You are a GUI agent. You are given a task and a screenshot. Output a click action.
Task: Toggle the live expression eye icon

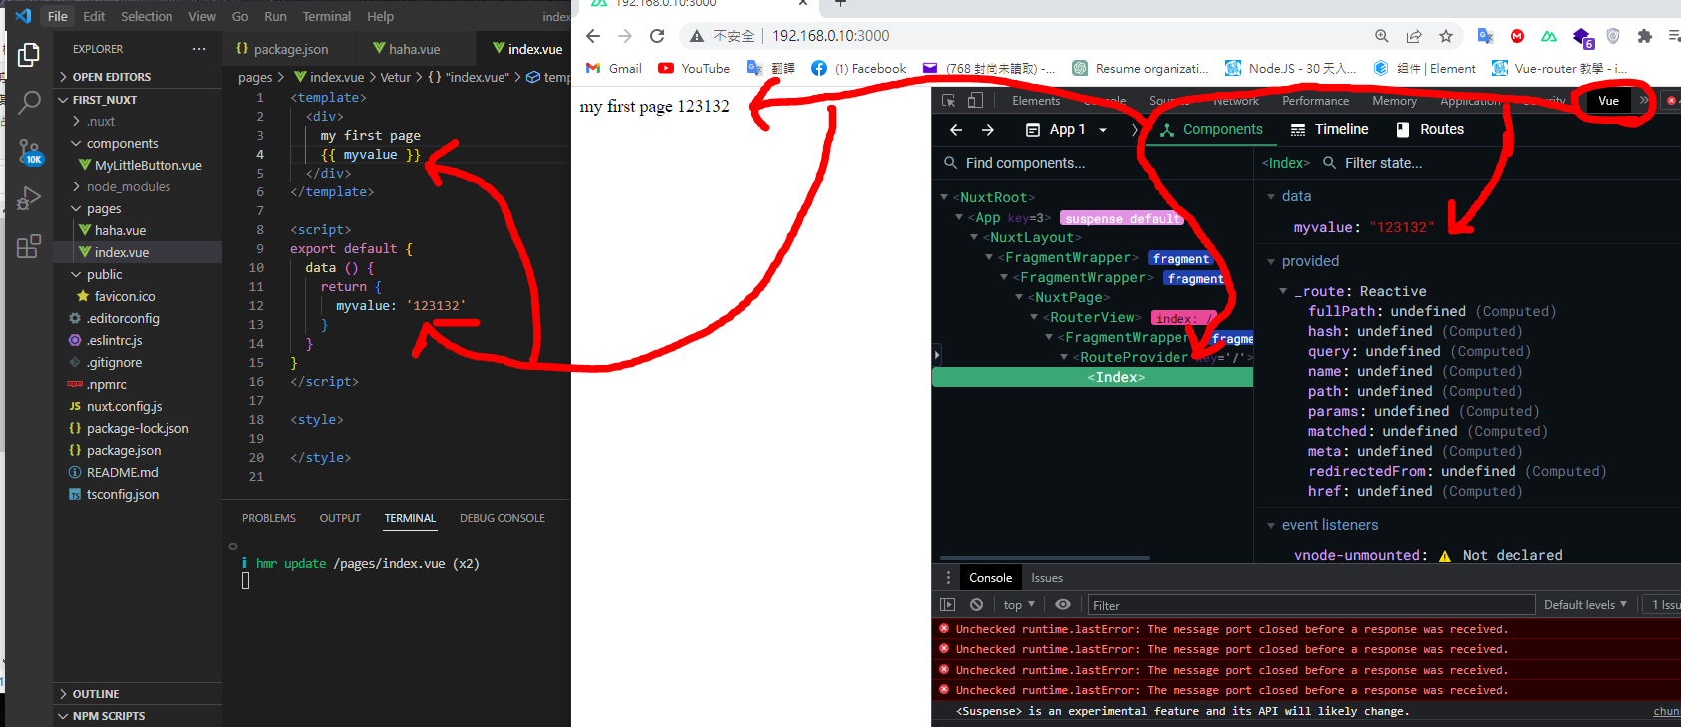[x=1063, y=605]
